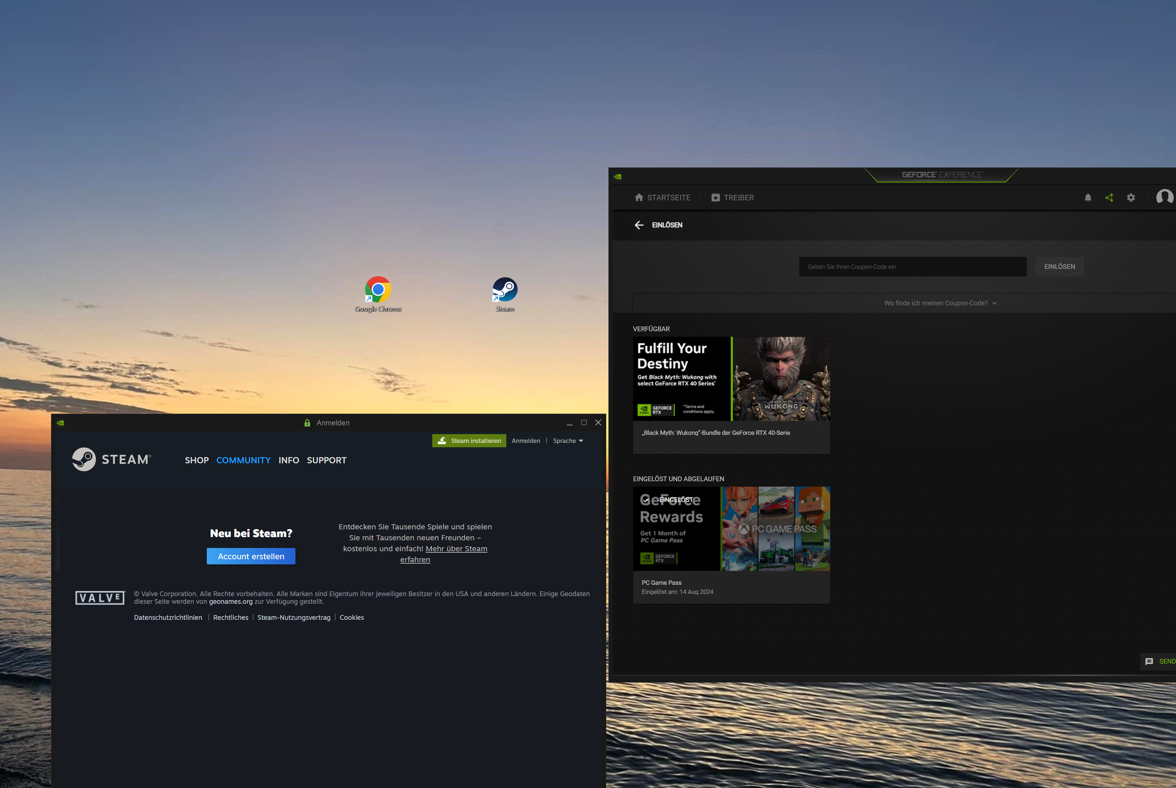
Task: Click the Valve logo in footer
Action: point(100,598)
